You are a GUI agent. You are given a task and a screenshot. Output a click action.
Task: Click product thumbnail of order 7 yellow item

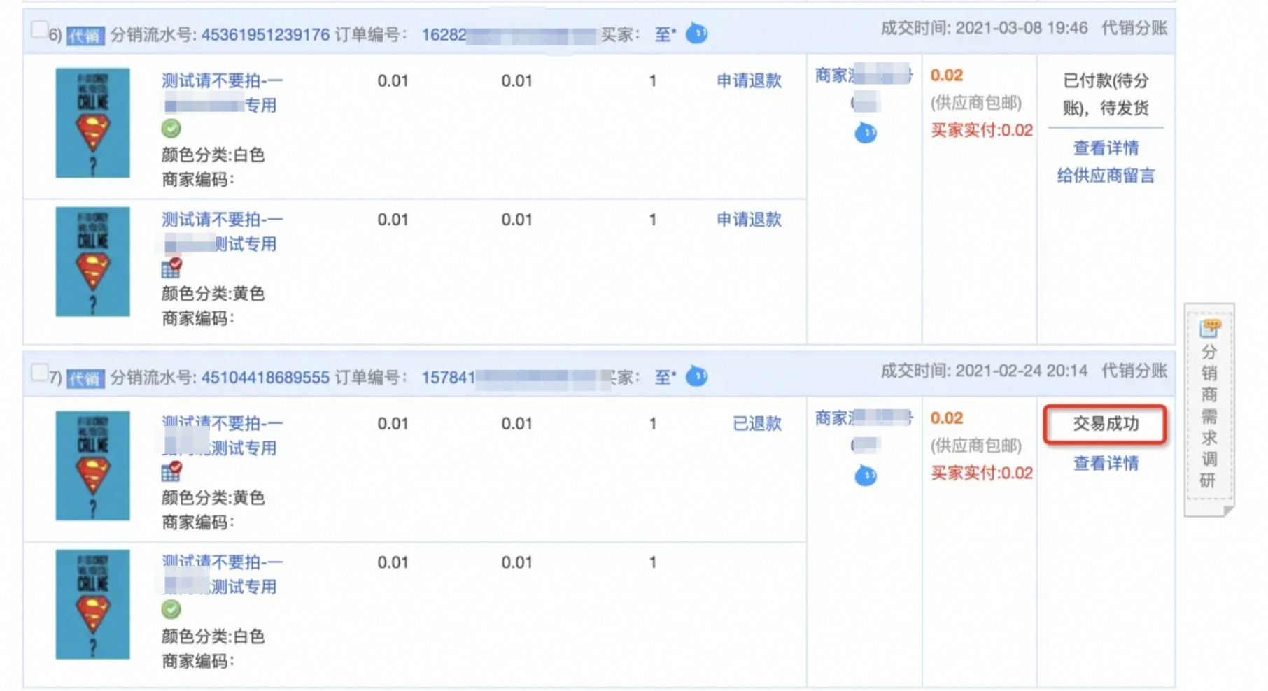coord(92,466)
